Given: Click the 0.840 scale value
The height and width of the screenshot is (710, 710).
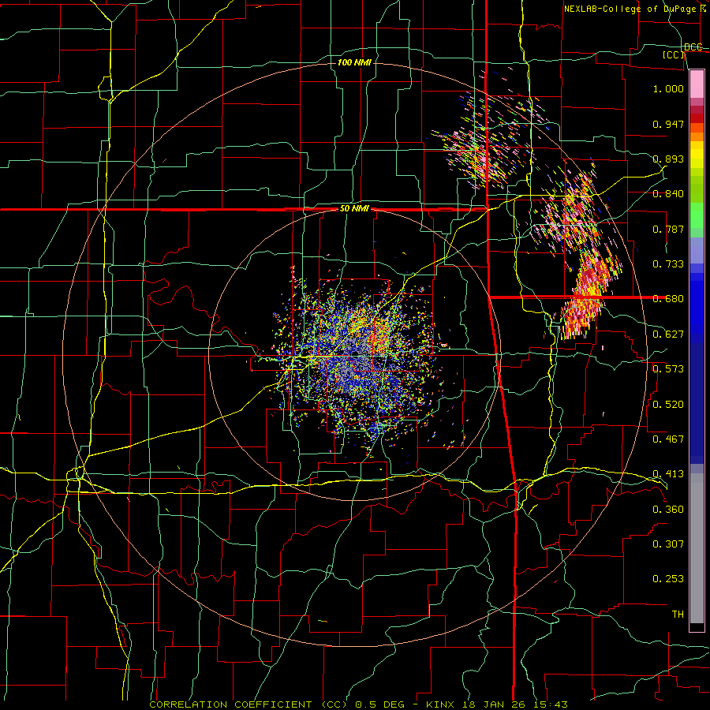Looking at the screenshot, I should pyautogui.click(x=668, y=194).
